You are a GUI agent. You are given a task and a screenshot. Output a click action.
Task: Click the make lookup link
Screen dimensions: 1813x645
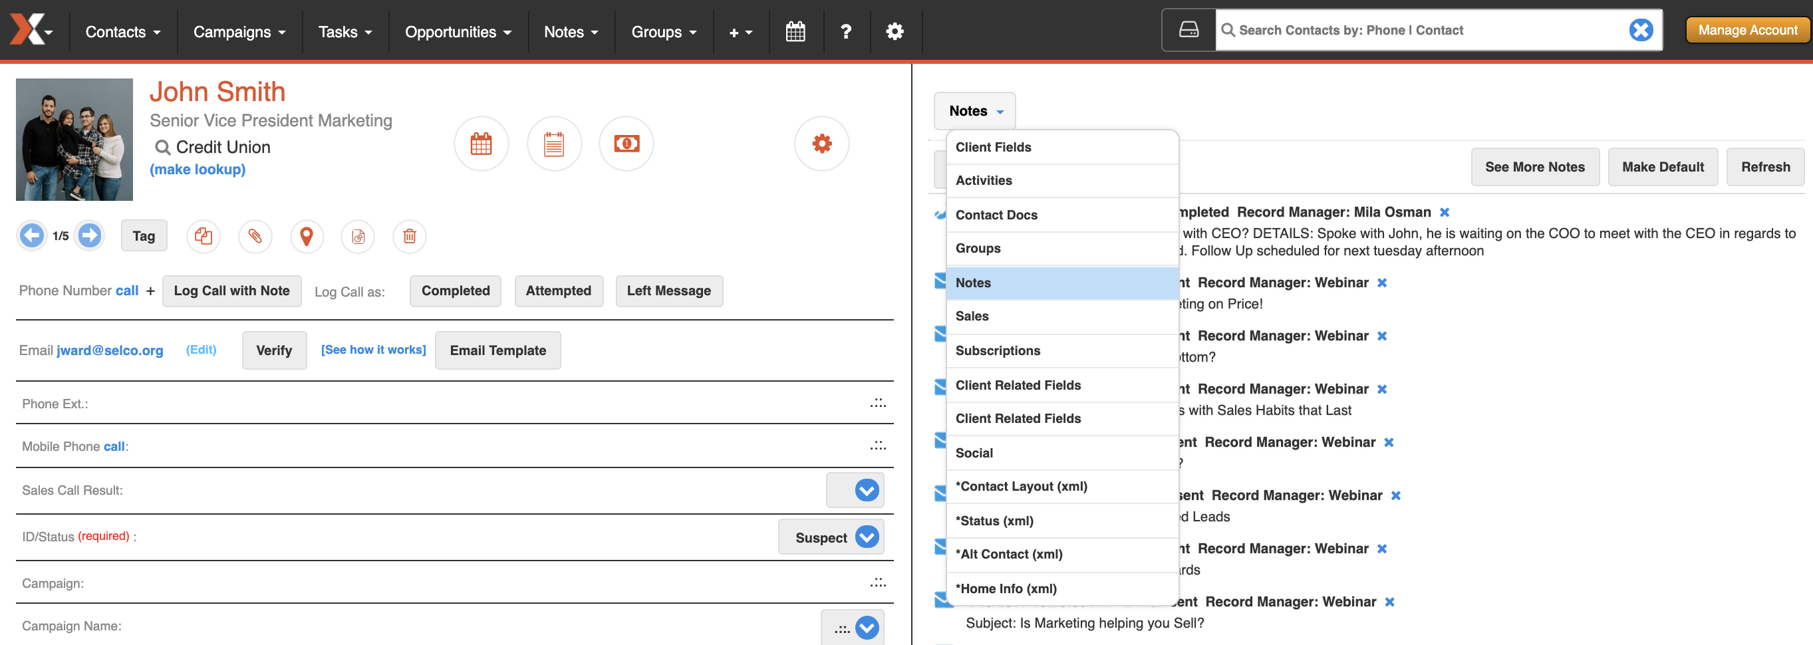tap(198, 170)
